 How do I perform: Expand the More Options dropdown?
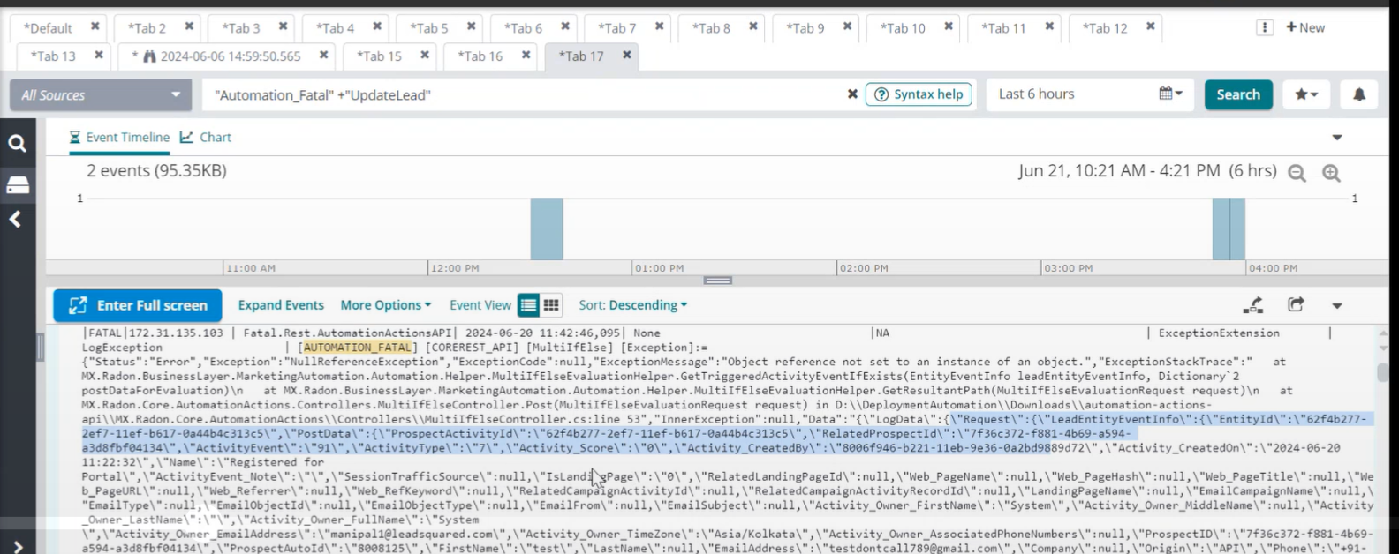point(386,305)
